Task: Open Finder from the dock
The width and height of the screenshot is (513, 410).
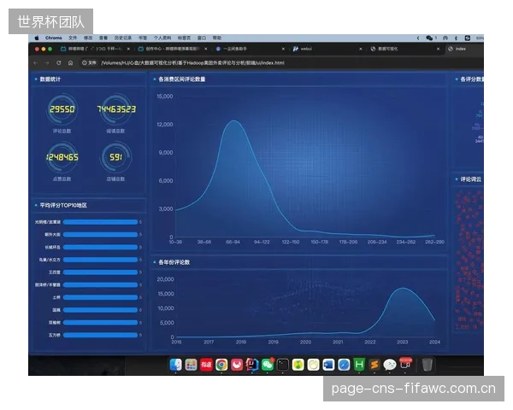Action: pyautogui.click(x=175, y=365)
